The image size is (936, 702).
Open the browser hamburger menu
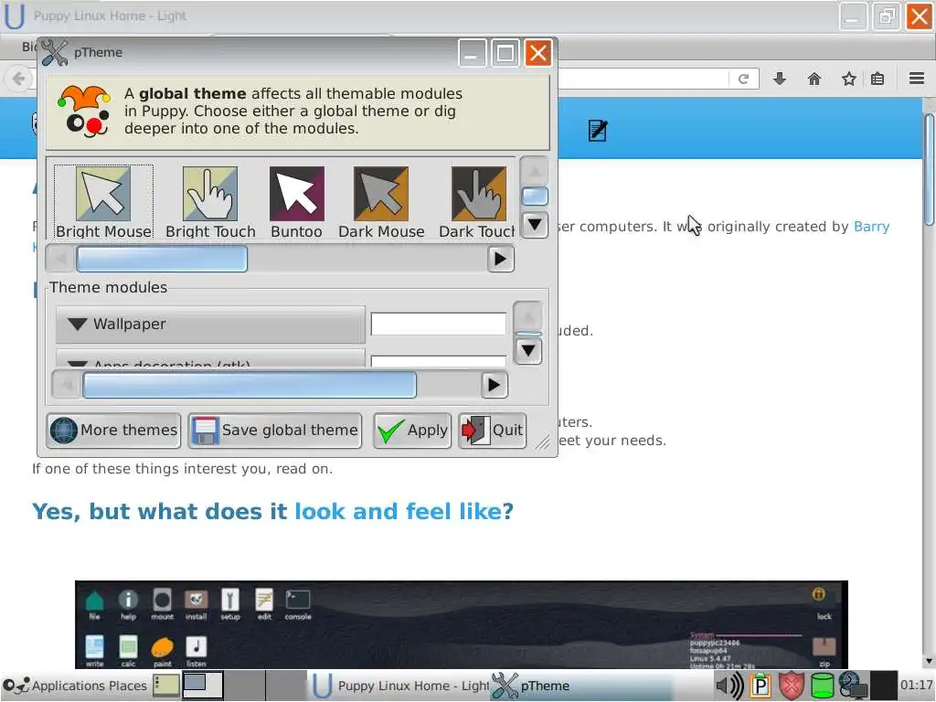[917, 79]
